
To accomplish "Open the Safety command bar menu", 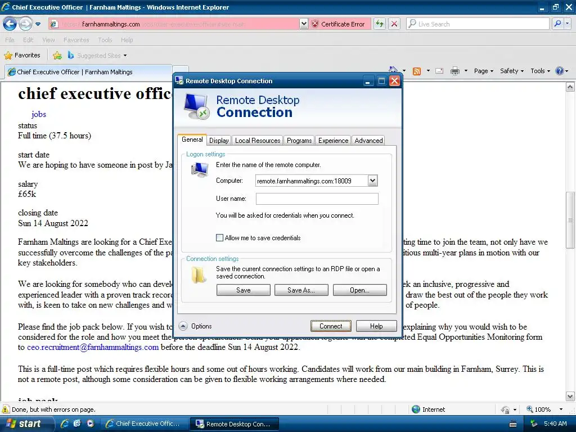I will (512, 71).
